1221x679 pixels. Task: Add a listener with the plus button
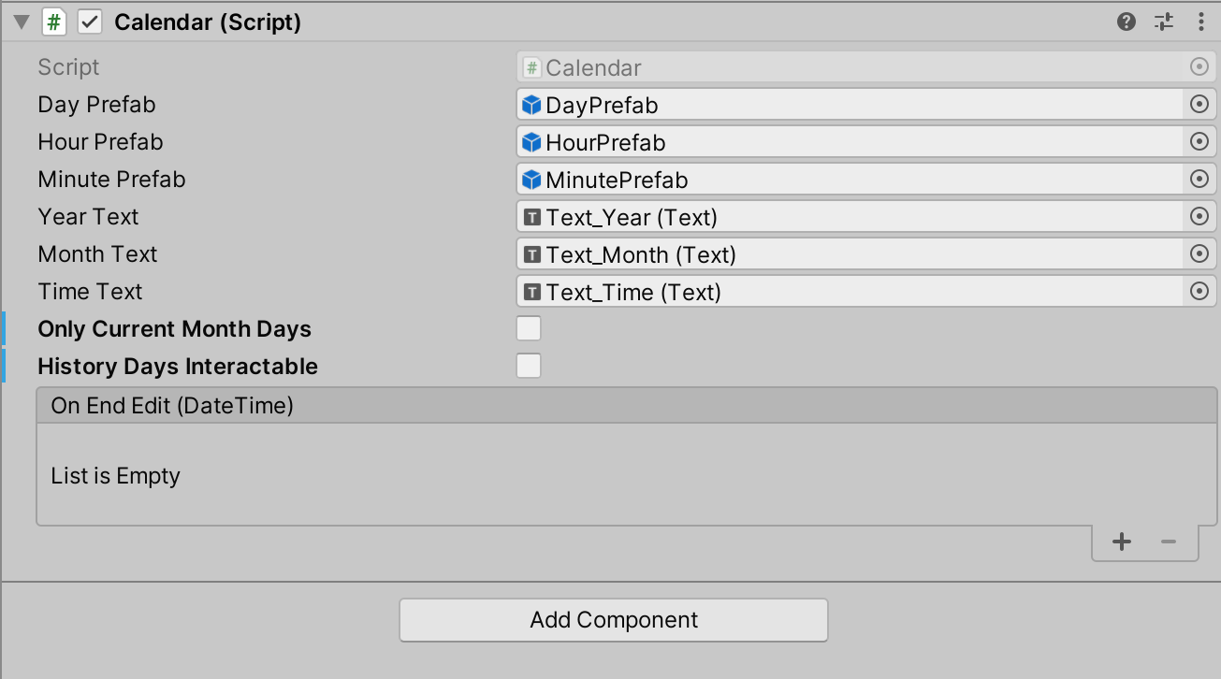tap(1121, 541)
